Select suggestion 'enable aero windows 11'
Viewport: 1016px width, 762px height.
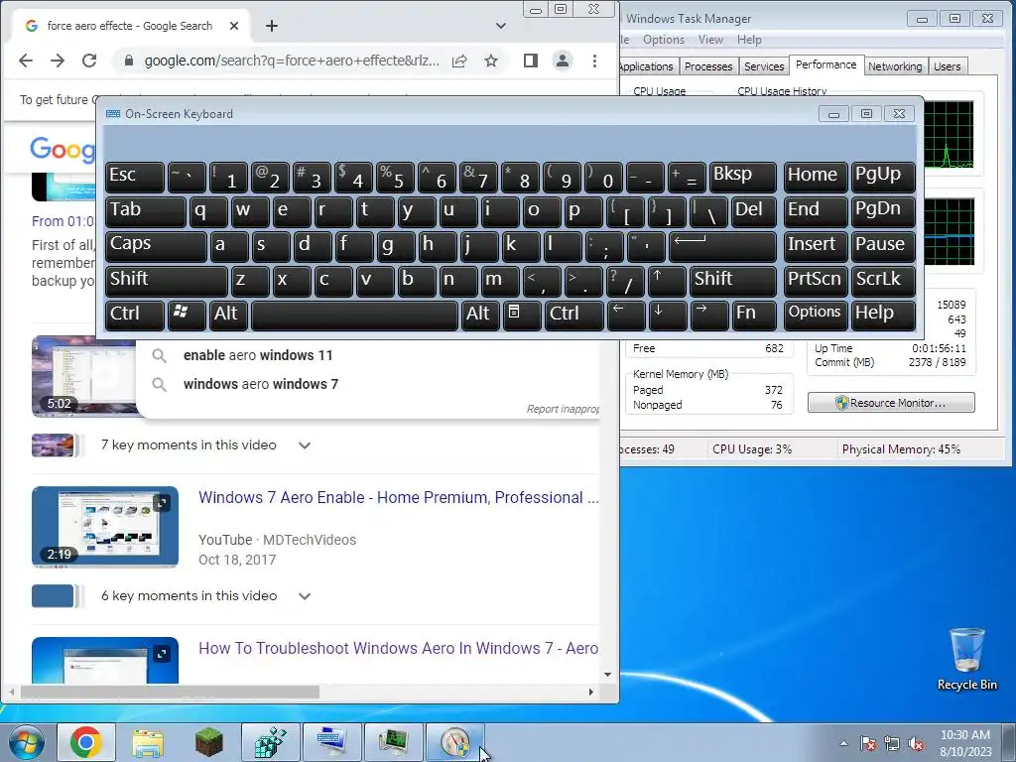(258, 355)
